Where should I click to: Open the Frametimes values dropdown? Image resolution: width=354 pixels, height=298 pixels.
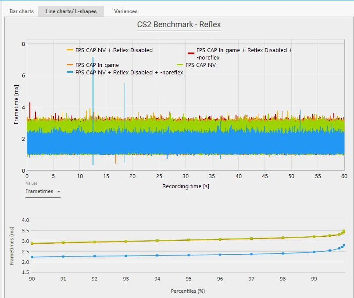coord(43,191)
